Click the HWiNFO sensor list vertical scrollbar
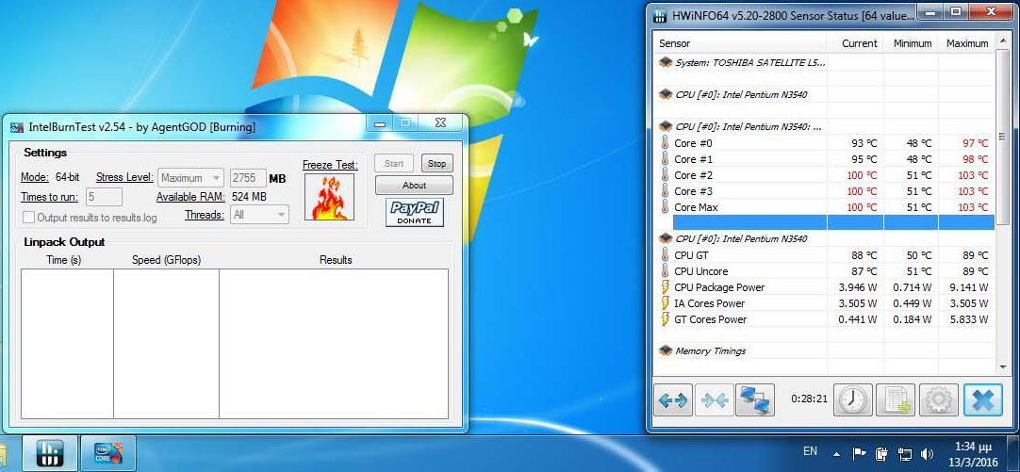This screenshot has height=472, width=1020. [x=1002, y=204]
